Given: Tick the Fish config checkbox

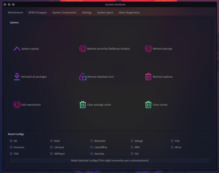Looking at the screenshot, I should [x=172, y=141].
